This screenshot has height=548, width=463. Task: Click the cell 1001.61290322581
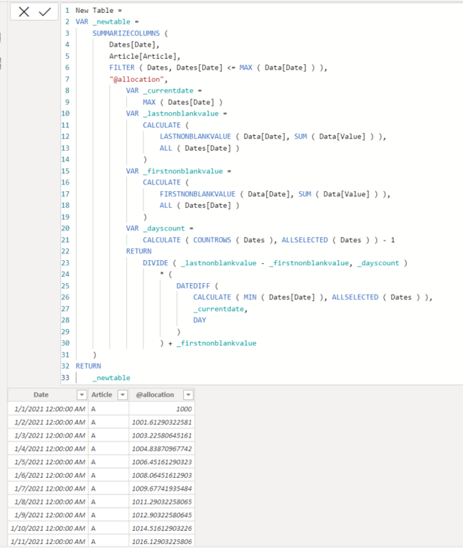coord(161,422)
